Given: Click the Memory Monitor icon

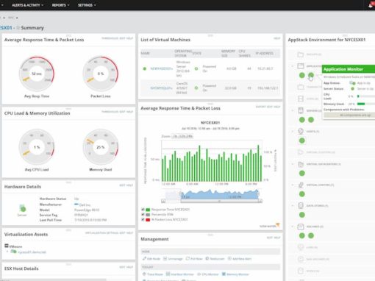Looking at the screenshot, I should [x=224, y=274].
